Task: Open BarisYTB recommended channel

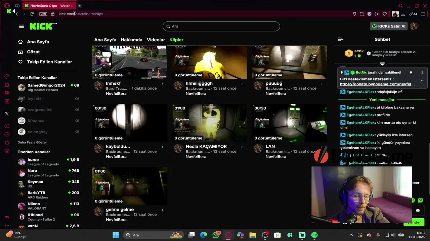Action: pos(48,195)
